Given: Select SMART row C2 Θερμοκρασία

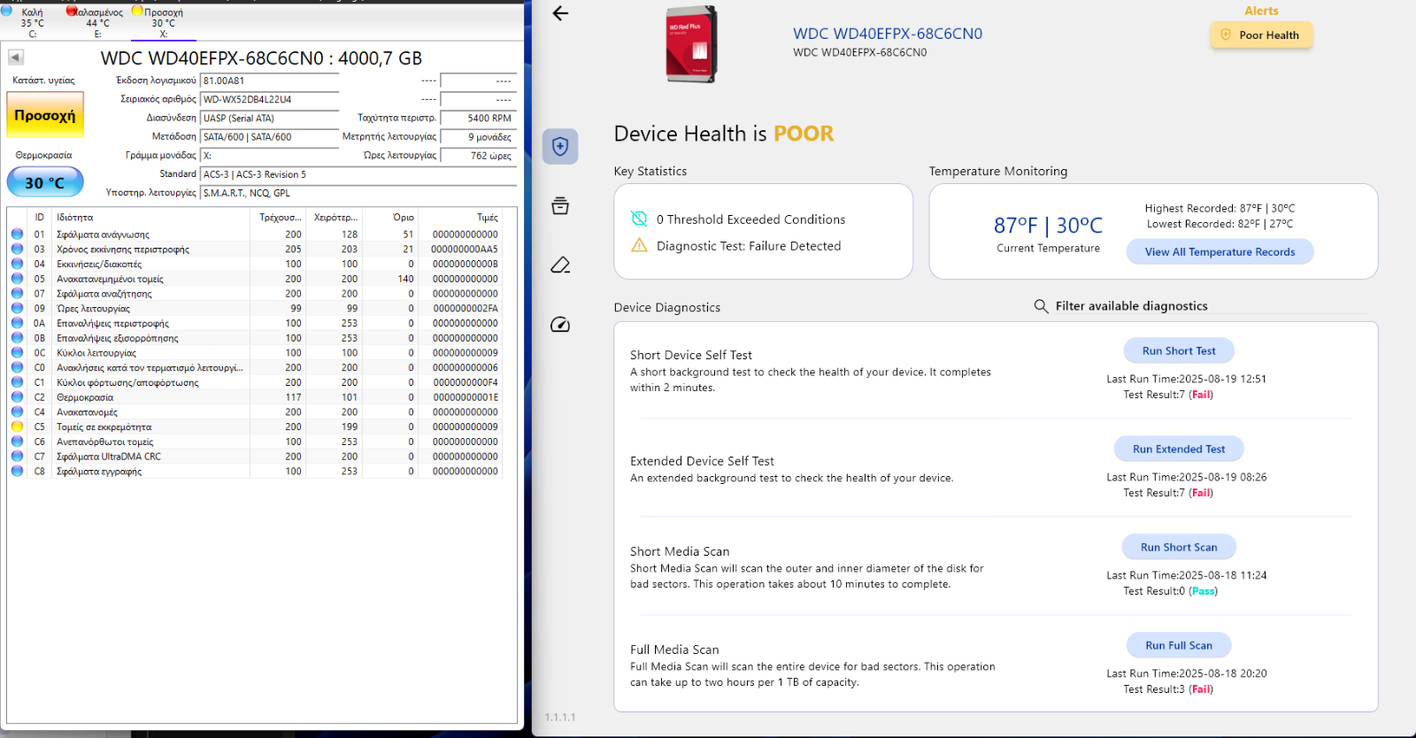Looking at the screenshot, I should tap(255, 397).
